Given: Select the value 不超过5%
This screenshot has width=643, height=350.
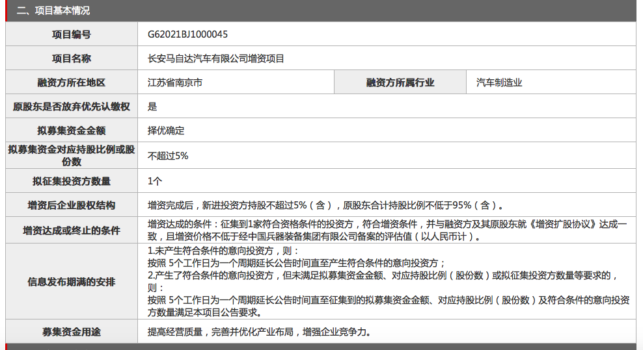Looking at the screenshot, I should pos(168,156).
